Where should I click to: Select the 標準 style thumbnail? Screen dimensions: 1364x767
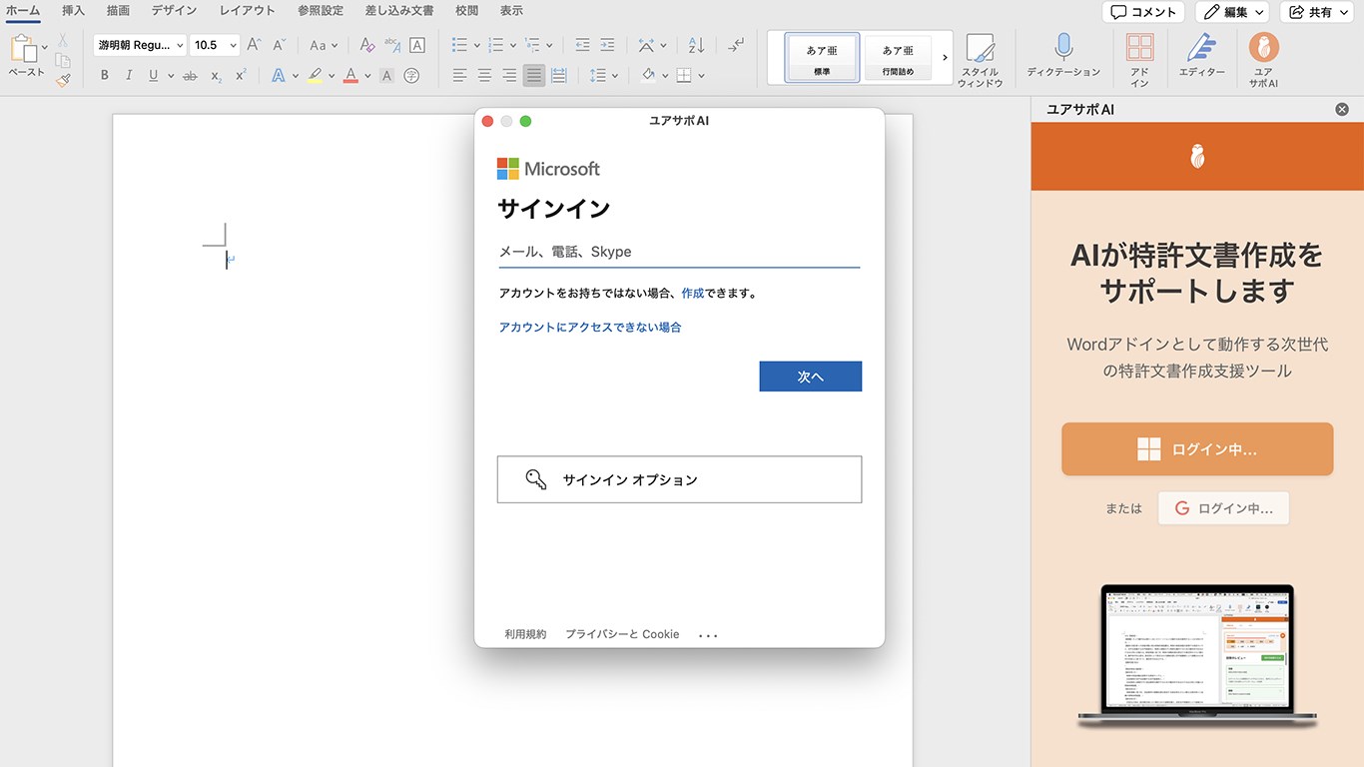822,58
